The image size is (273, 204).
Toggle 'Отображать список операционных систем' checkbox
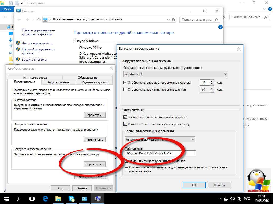coord(125,83)
